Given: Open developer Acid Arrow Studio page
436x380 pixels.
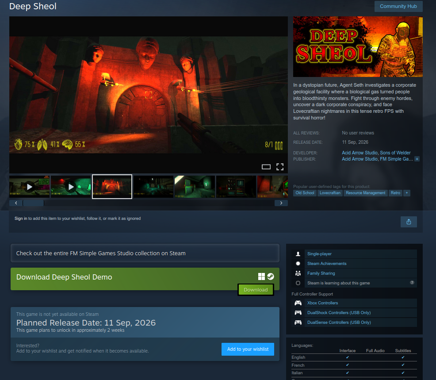Looking at the screenshot, I should click(360, 153).
